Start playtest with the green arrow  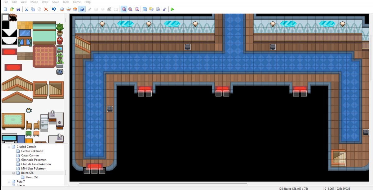click(173, 9)
